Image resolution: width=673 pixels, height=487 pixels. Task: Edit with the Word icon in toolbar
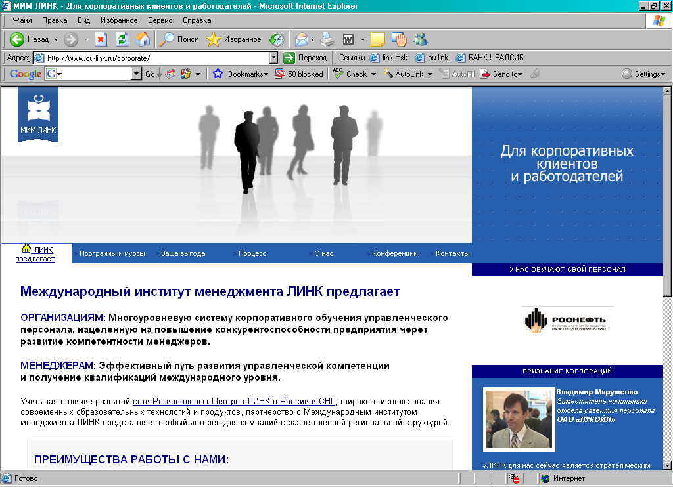tap(348, 39)
